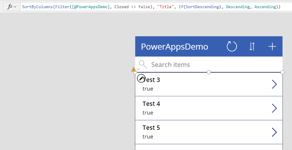Click the top-right gallery resize handle
This screenshot has width=292, height=150.
[x=282, y=72]
